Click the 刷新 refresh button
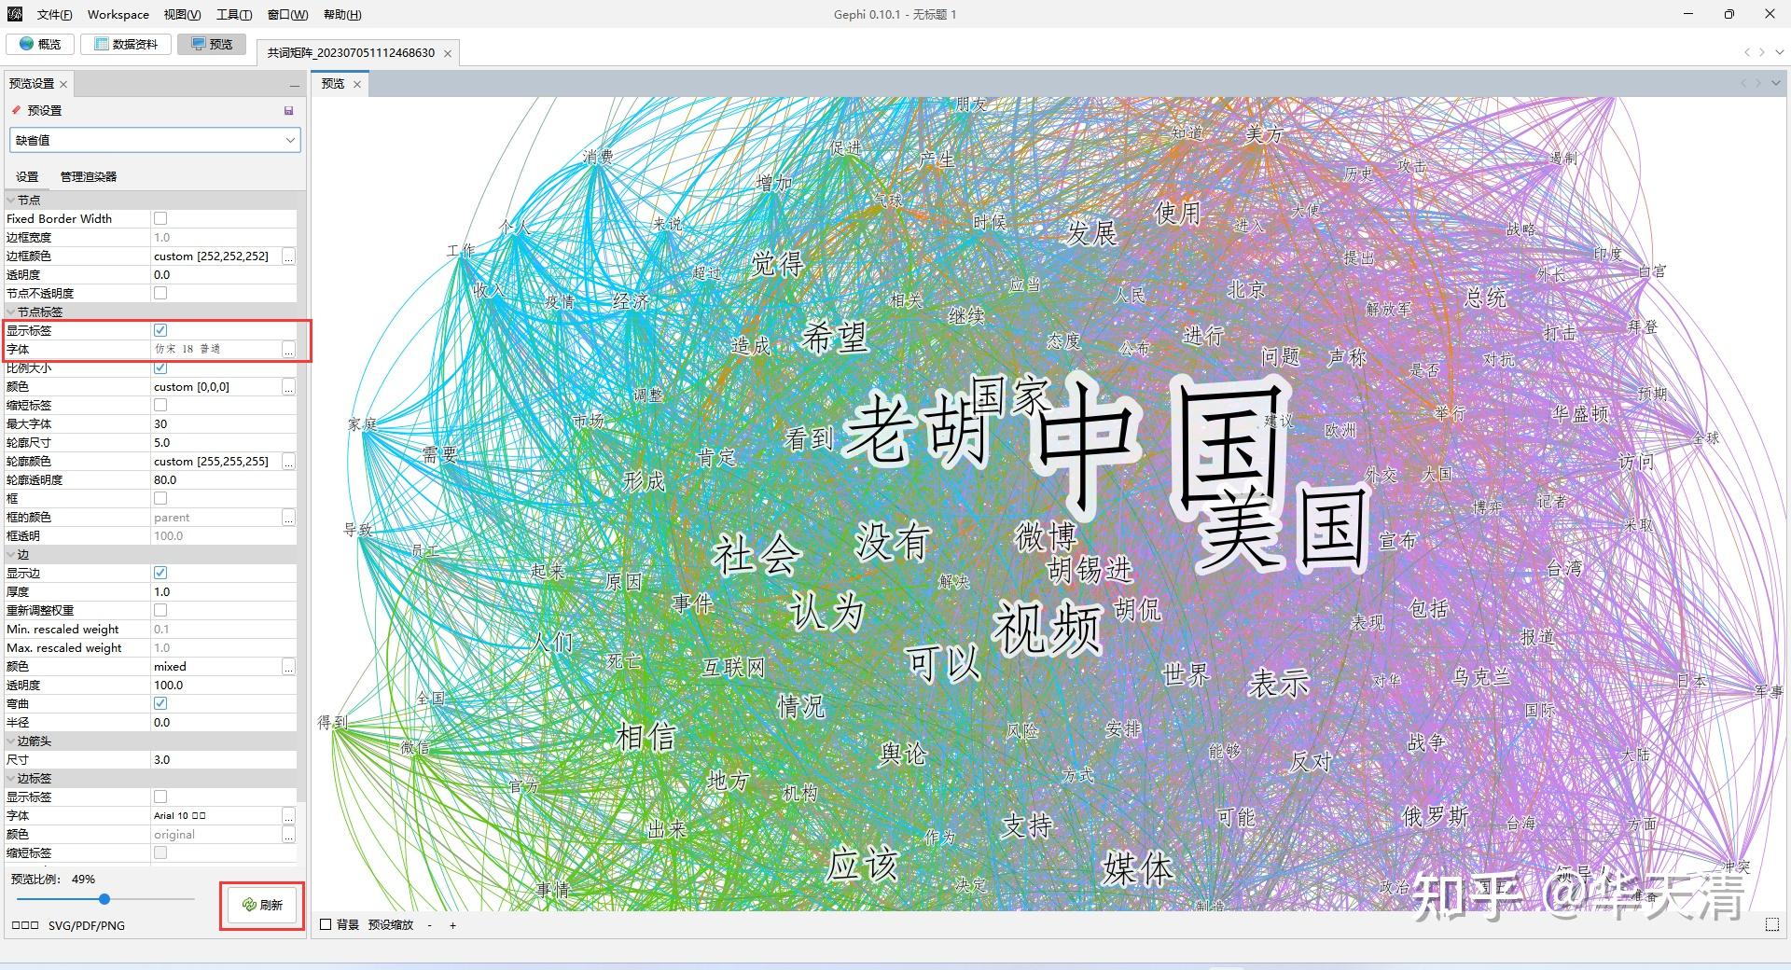 click(x=262, y=905)
